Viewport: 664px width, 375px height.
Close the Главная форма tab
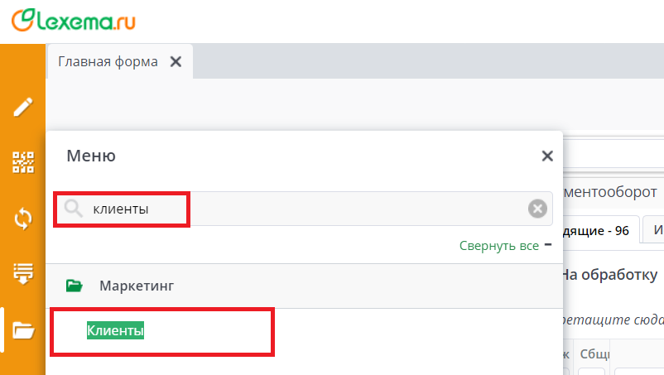pos(176,61)
